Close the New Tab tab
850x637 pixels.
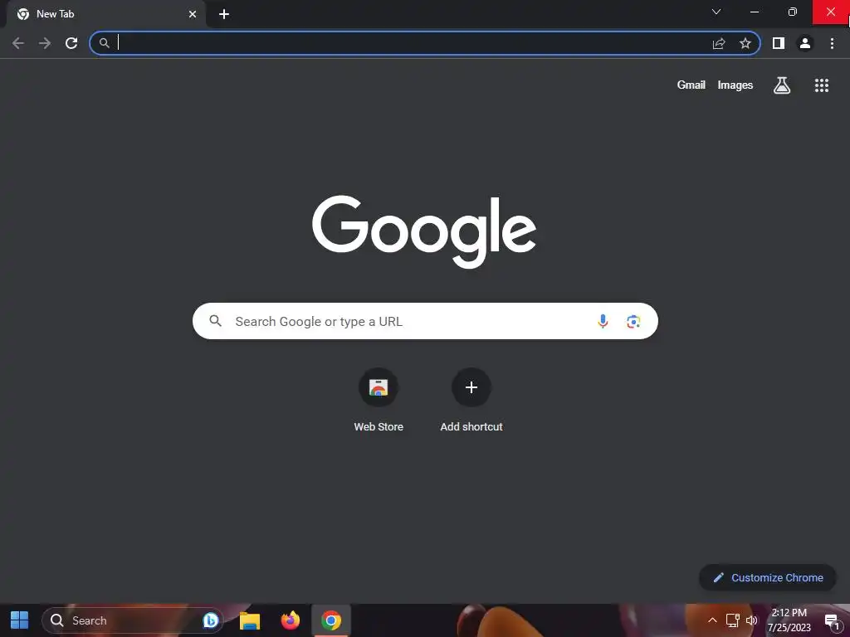[x=193, y=14]
